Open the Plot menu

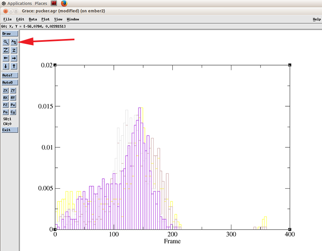[x=45, y=19]
